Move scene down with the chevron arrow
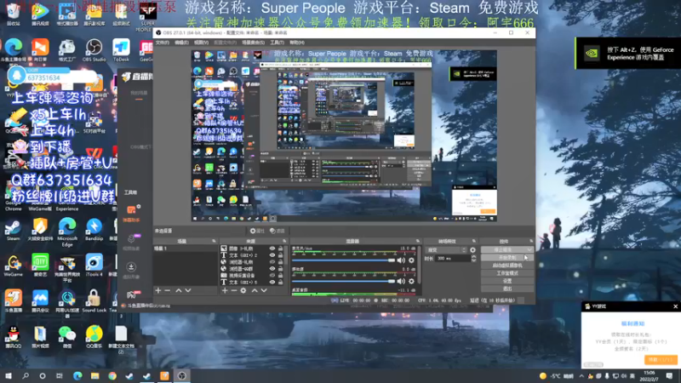The image size is (681, 383). [x=188, y=290]
